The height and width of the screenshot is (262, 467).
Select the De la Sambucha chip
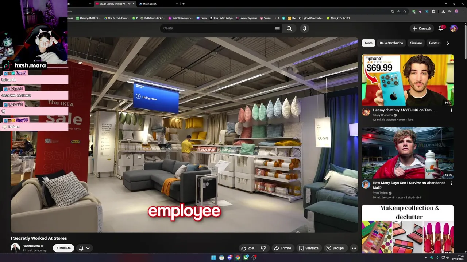tap(391, 43)
